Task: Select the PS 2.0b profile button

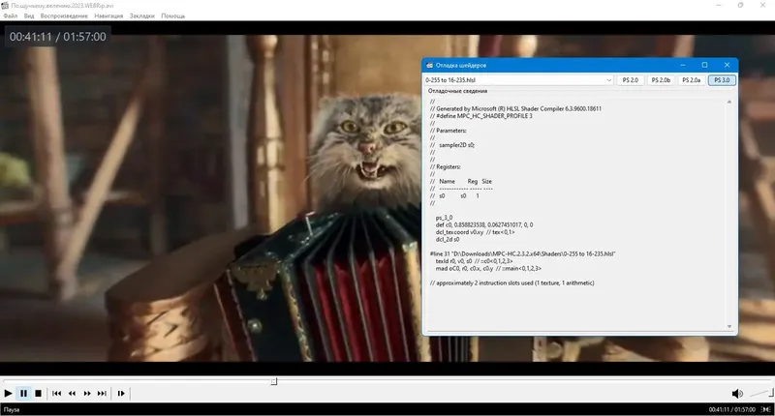Action: click(x=661, y=80)
